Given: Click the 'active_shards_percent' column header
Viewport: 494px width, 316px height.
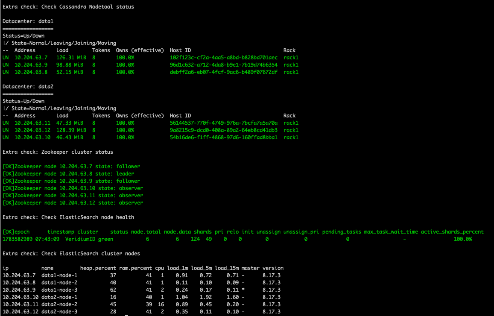Looking at the screenshot, I should [x=452, y=232].
